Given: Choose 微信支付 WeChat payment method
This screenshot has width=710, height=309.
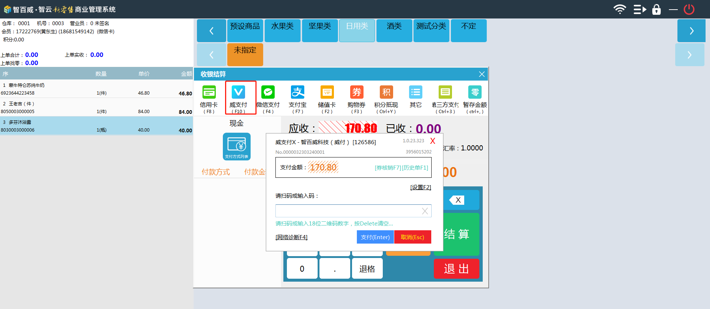Looking at the screenshot, I should coord(268,92).
